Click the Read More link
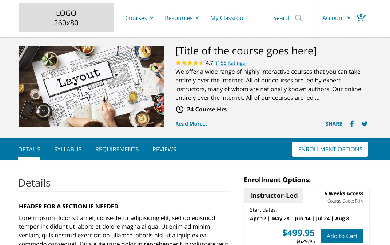 pos(191,124)
